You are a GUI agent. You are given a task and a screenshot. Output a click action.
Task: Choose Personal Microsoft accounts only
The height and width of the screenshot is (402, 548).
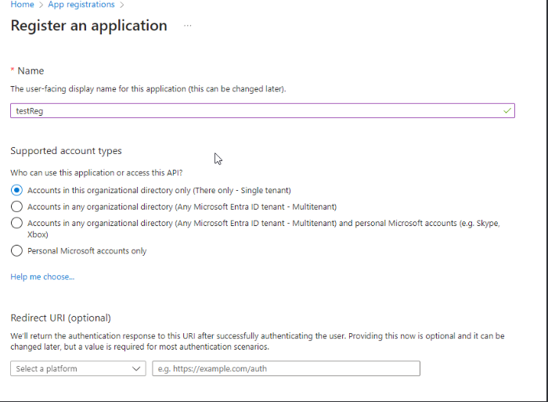[x=16, y=251]
